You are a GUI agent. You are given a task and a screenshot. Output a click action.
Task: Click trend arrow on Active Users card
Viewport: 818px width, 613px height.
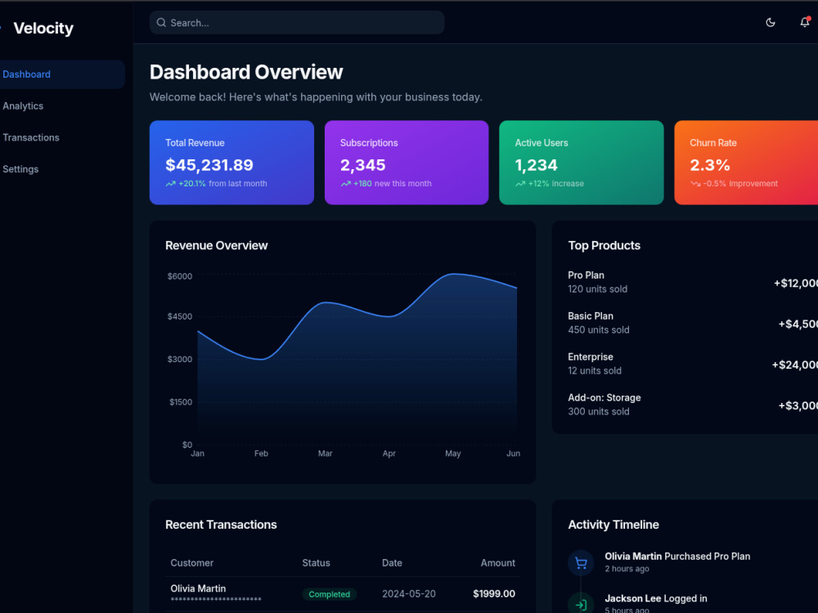pos(520,183)
